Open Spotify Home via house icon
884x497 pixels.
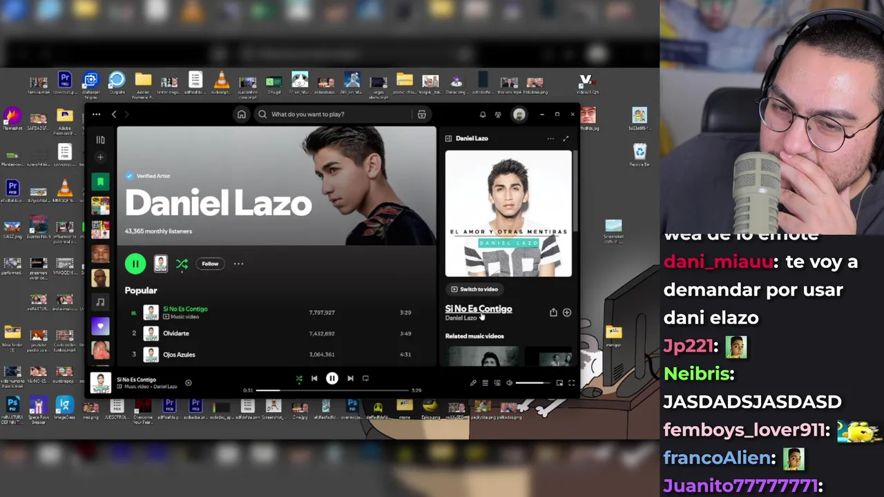click(241, 115)
